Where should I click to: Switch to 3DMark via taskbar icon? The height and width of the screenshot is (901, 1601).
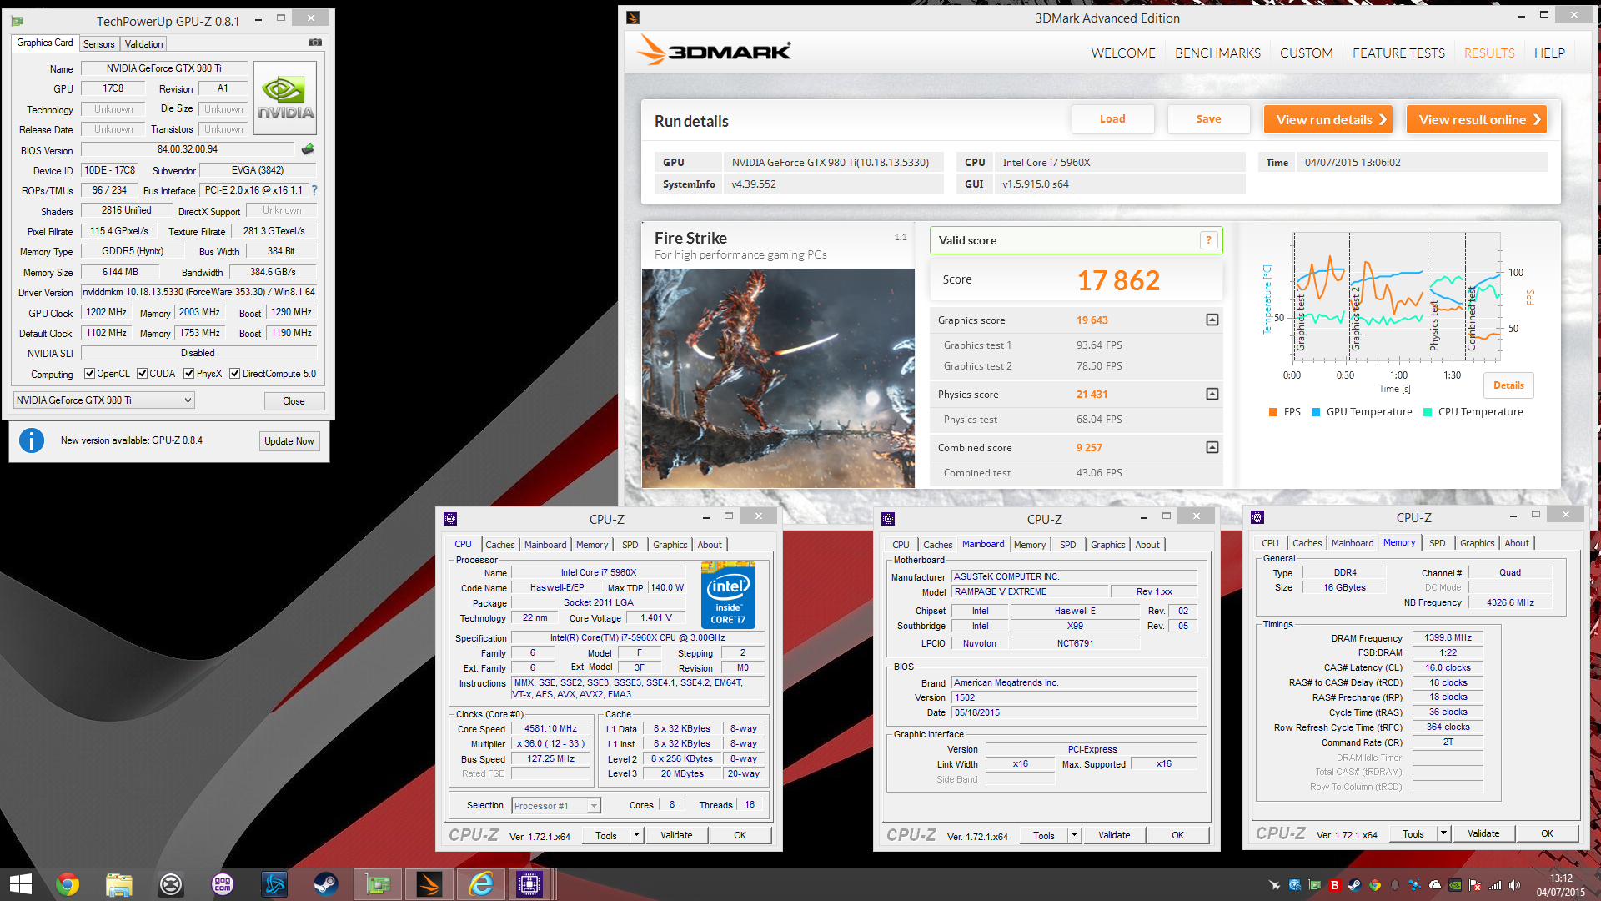click(x=429, y=884)
